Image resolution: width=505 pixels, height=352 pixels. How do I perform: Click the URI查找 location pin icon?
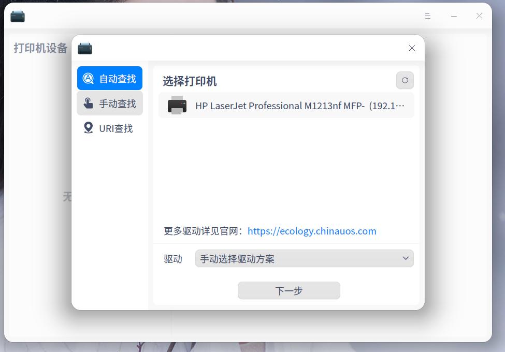(88, 128)
